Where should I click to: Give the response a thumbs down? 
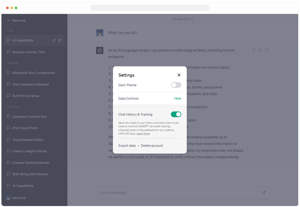267,50
